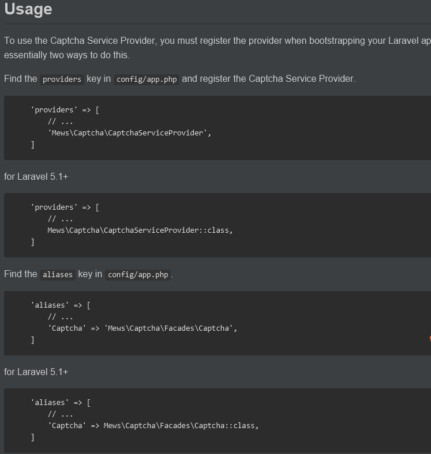Click the comment line in the first code block

pyautogui.click(x=60, y=122)
